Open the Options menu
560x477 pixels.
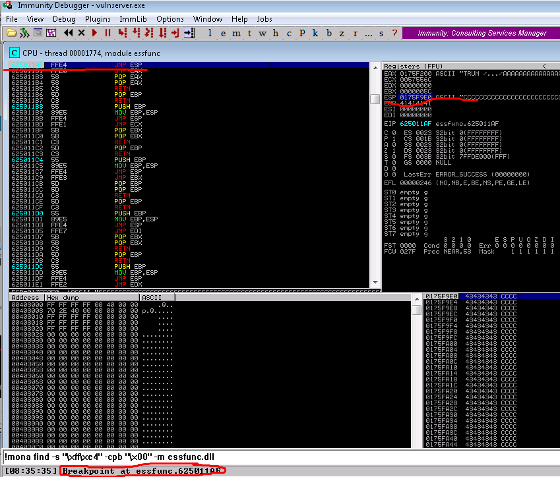[x=170, y=19]
